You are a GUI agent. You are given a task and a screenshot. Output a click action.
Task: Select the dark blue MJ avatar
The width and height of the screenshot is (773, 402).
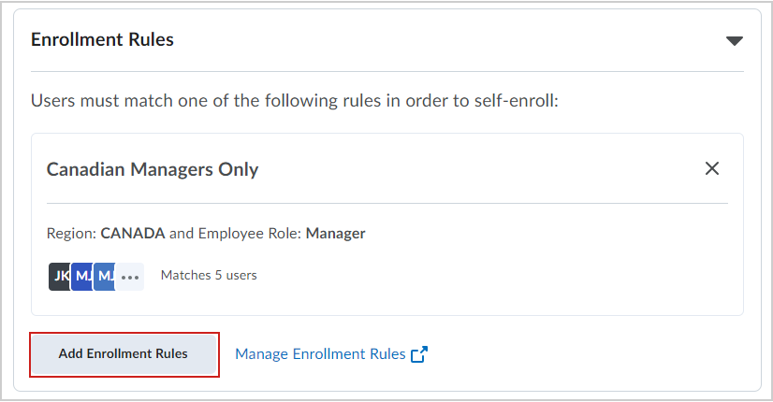[81, 277]
